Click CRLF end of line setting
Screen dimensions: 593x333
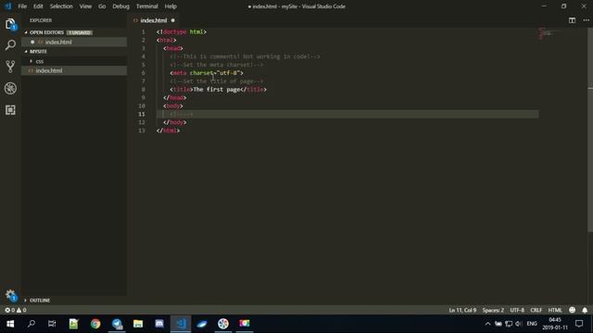[x=536, y=310]
